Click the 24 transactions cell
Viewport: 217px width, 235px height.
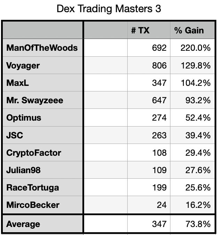click(149, 205)
